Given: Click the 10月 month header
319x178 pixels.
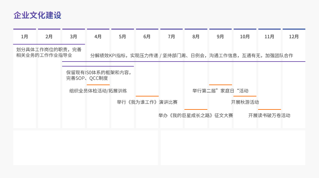Looking at the screenshot, I should (245, 37).
